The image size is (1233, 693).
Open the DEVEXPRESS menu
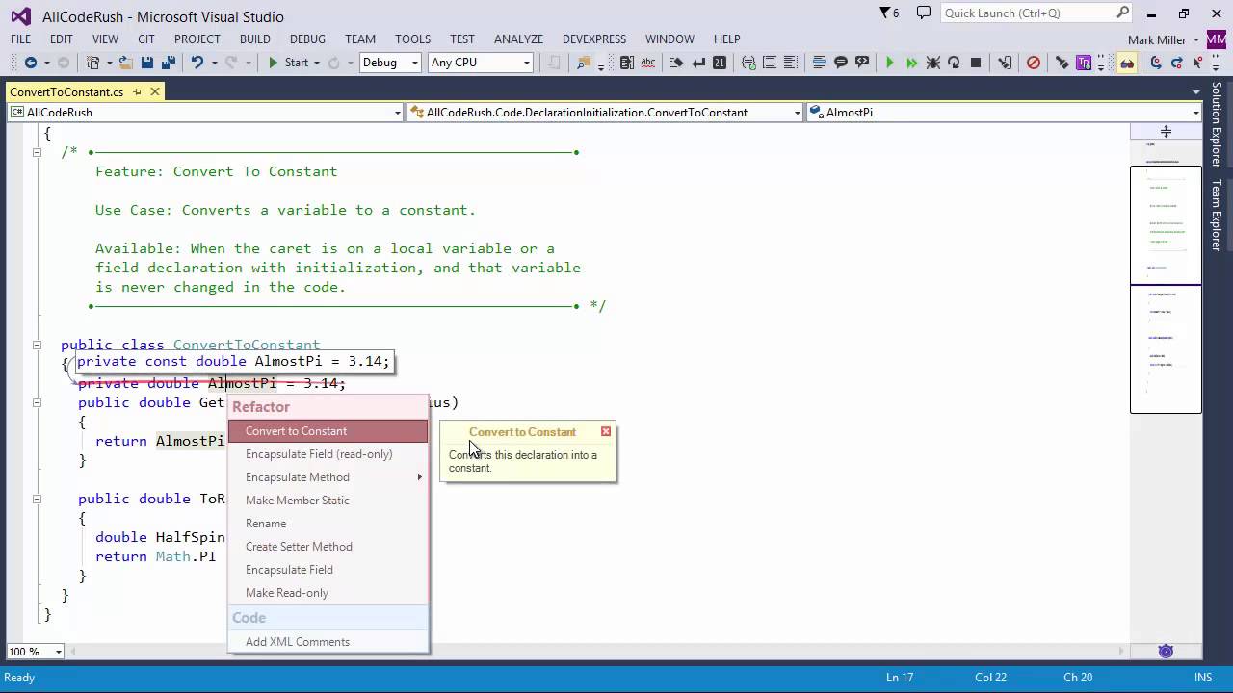pyautogui.click(x=594, y=39)
